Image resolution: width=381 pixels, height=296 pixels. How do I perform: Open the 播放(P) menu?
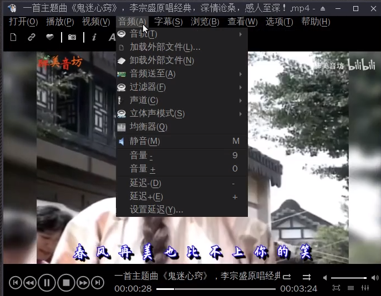[x=60, y=22]
